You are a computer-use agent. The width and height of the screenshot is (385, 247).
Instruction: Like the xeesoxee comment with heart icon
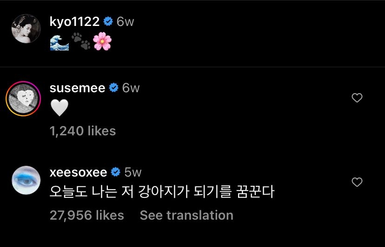[x=357, y=182]
